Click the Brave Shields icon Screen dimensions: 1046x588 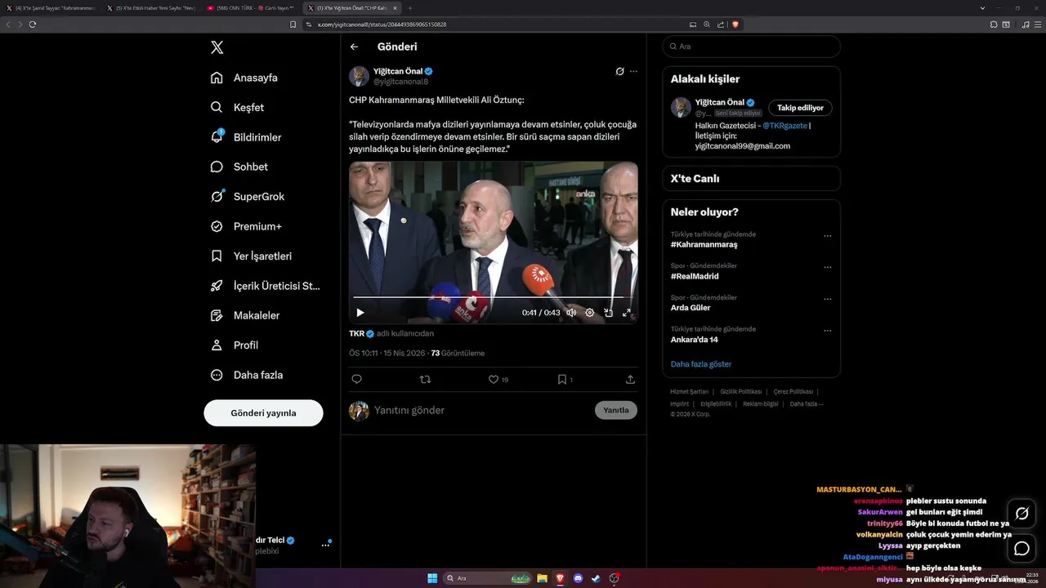click(735, 24)
